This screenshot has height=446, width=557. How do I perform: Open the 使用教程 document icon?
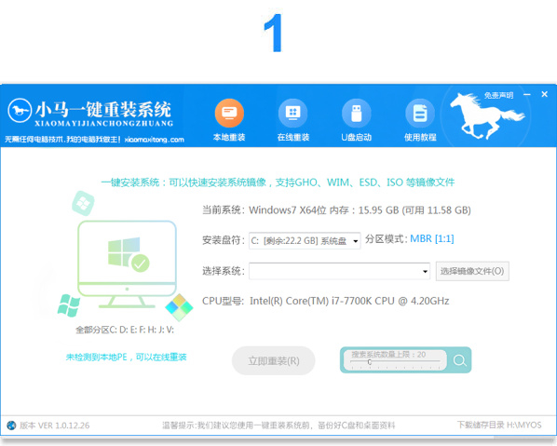point(420,114)
